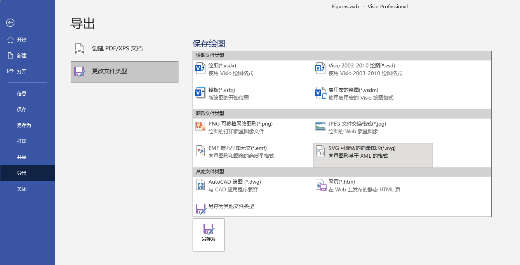Viewport: 520px width, 265px height.
Task: Choose 绘图(*.vsdx) file type text
Action: pos(222,65)
